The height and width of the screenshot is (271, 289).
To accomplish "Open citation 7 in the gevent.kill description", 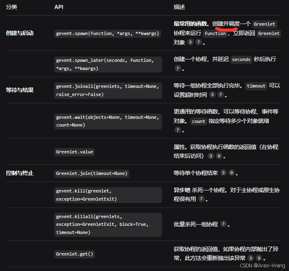I will click(x=201, y=199).
